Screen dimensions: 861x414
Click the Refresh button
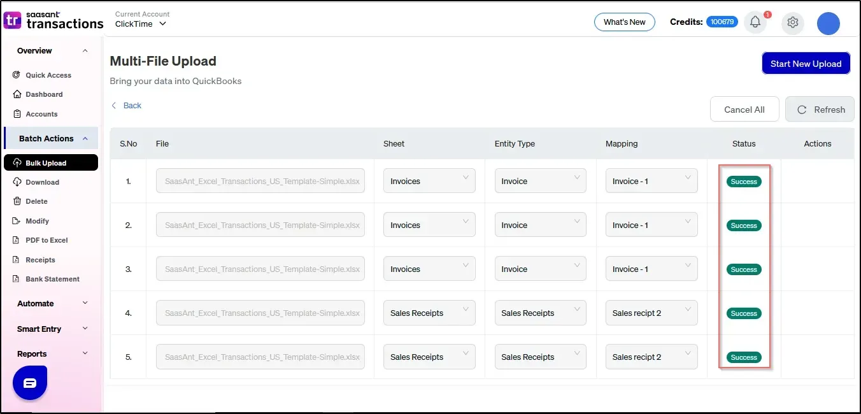[820, 110]
